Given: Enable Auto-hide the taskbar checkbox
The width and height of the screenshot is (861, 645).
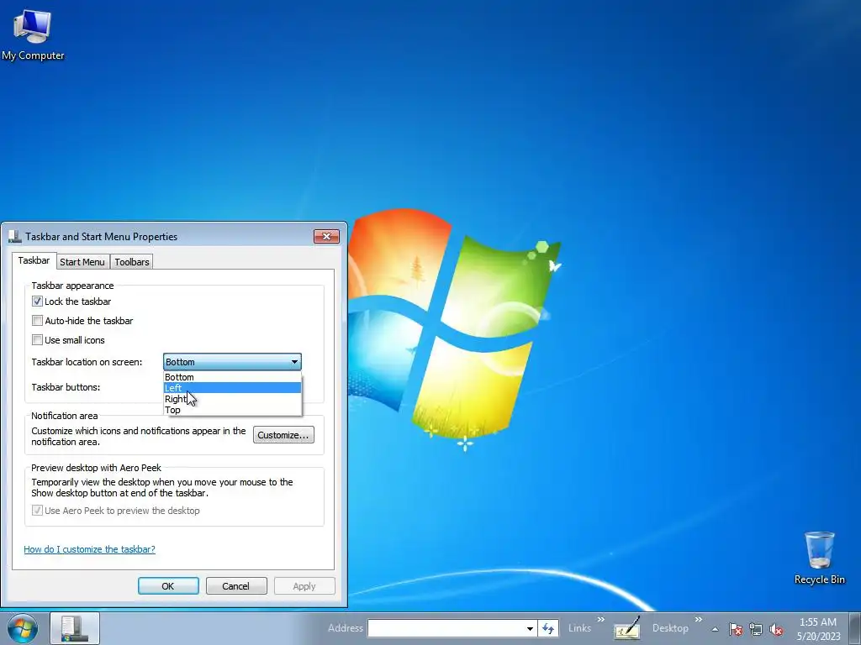Looking at the screenshot, I should pos(37,320).
